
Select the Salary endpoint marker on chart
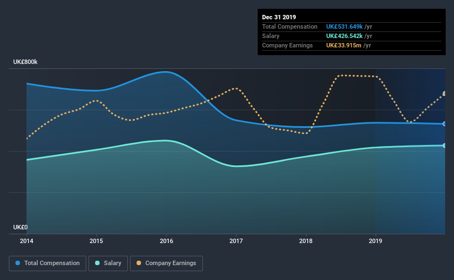tap(444, 146)
